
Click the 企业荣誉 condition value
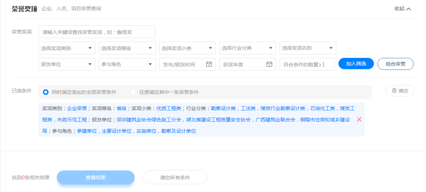click(77, 108)
